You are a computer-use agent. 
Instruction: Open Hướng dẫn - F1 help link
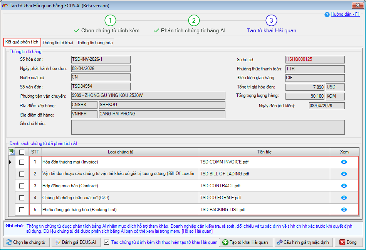pos(345,14)
